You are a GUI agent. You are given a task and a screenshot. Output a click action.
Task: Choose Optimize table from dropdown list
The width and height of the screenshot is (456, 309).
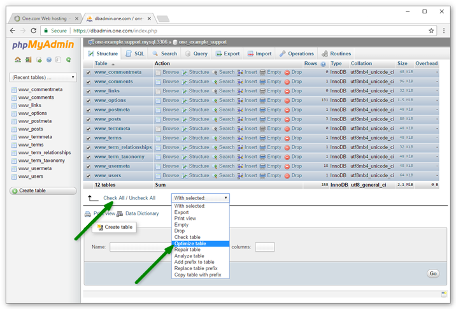tap(201, 243)
